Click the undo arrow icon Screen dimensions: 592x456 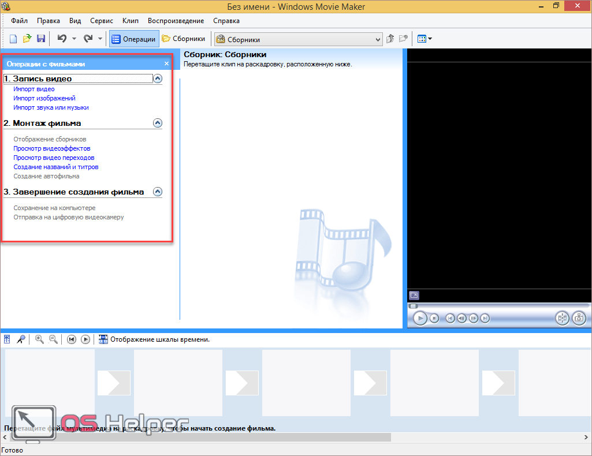61,39
